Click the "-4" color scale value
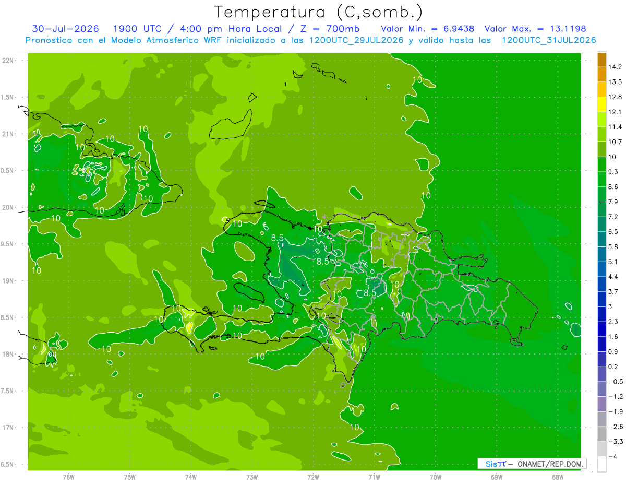This screenshot has height=484, width=626. click(614, 456)
